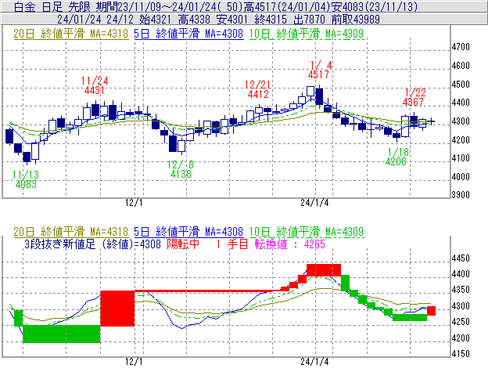
Task: Click the 始4321 opening price in the header
Action: (156, 20)
